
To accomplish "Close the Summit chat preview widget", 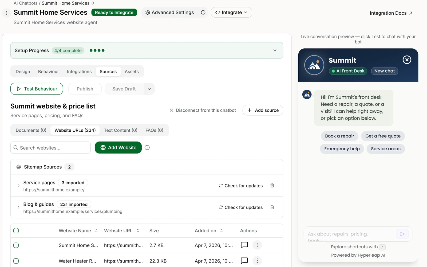I will (x=407, y=60).
